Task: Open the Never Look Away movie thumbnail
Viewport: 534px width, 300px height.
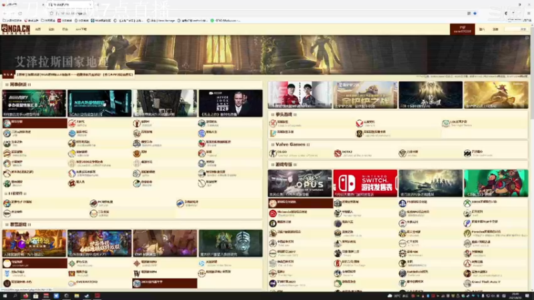Action: pos(230,103)
